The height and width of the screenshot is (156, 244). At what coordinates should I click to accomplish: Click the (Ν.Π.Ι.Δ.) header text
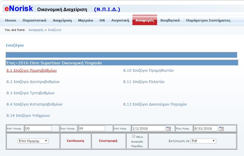[x=107, y=9]
